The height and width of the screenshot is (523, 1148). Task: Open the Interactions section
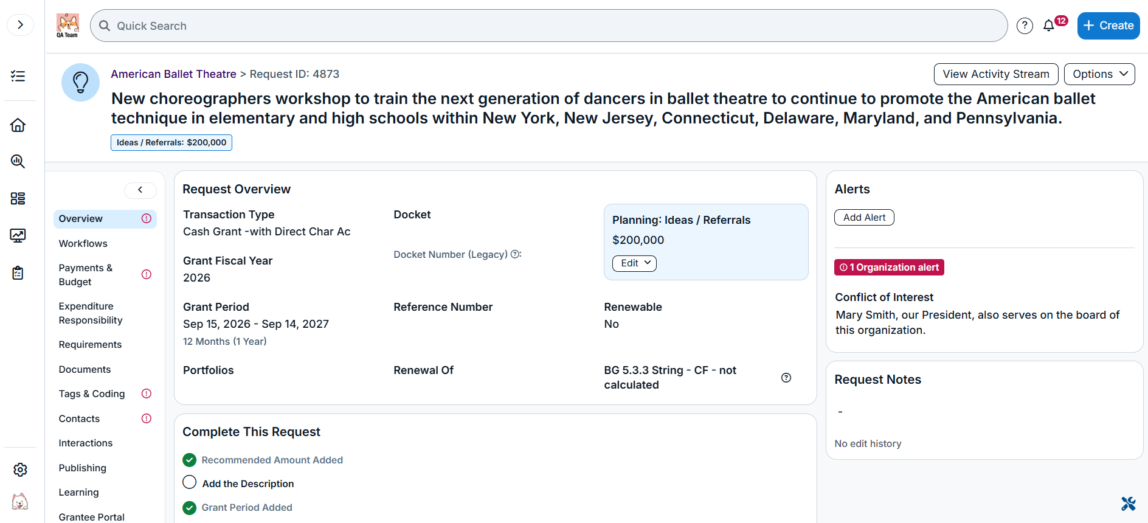pyautogui.click(x=86, y=443)
